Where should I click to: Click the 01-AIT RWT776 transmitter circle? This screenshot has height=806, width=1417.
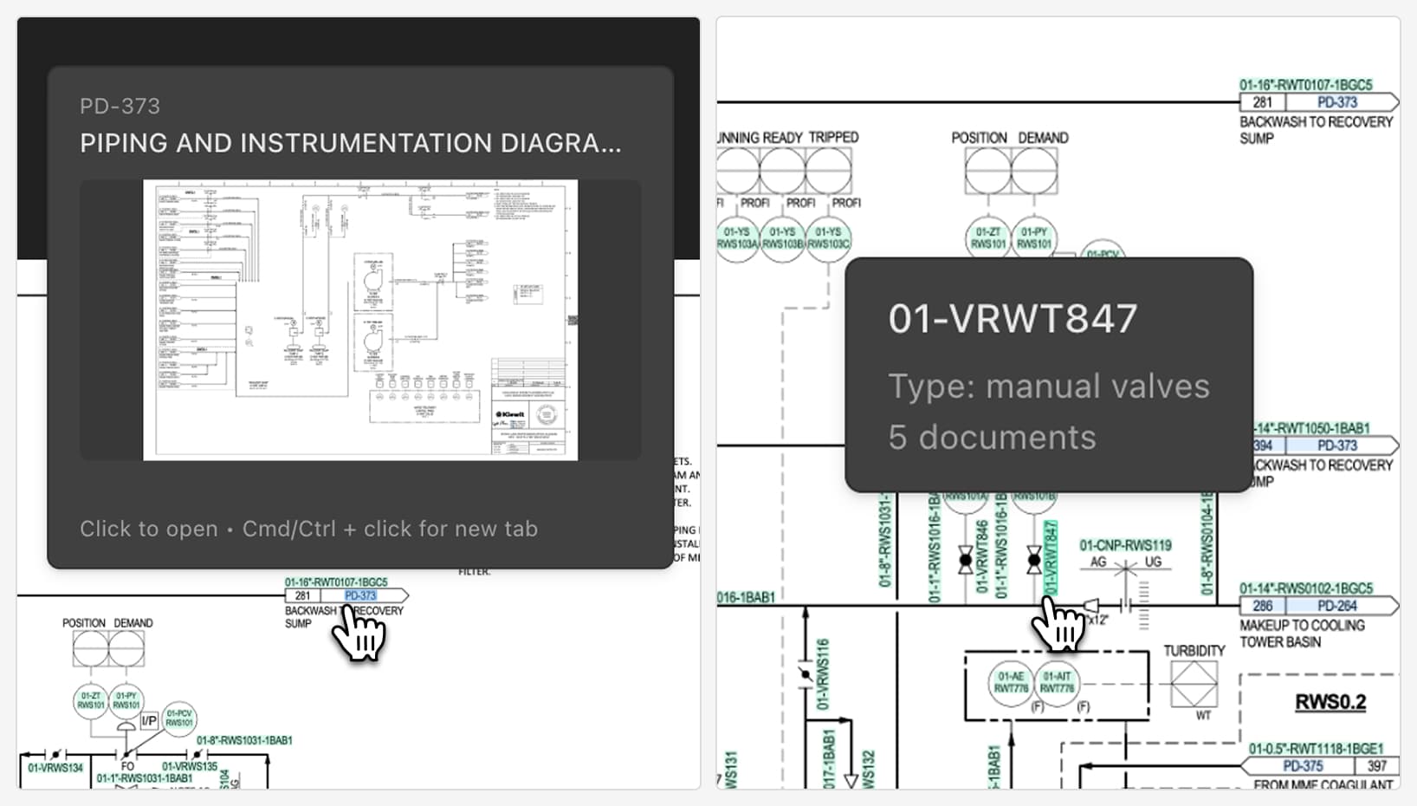pos(1057,684)
